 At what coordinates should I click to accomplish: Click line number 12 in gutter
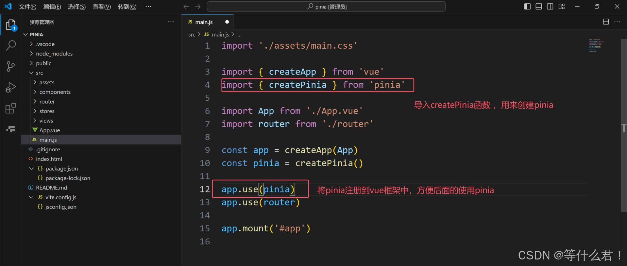coord(205,189)
